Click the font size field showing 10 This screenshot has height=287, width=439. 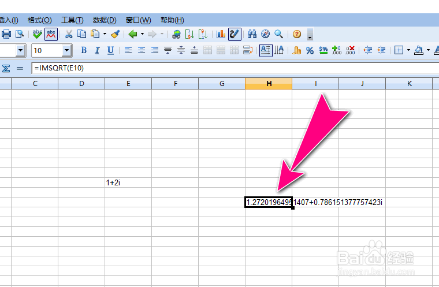(46, 51)
